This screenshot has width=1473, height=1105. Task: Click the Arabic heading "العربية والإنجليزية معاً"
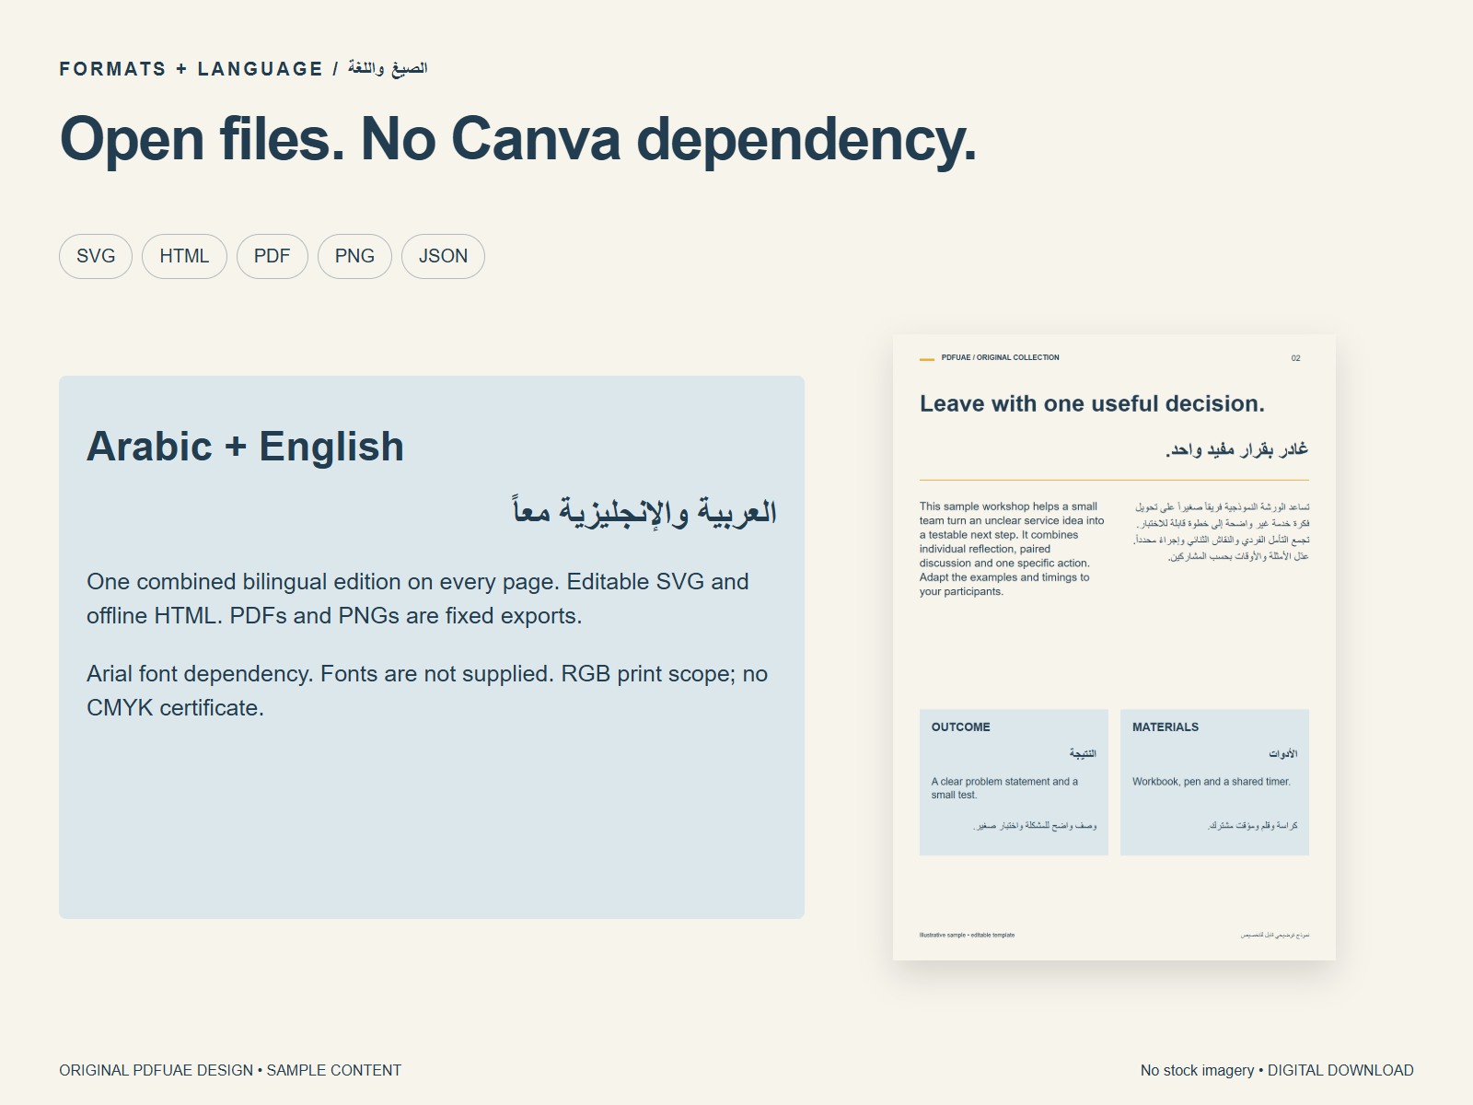tap(644, 512)
